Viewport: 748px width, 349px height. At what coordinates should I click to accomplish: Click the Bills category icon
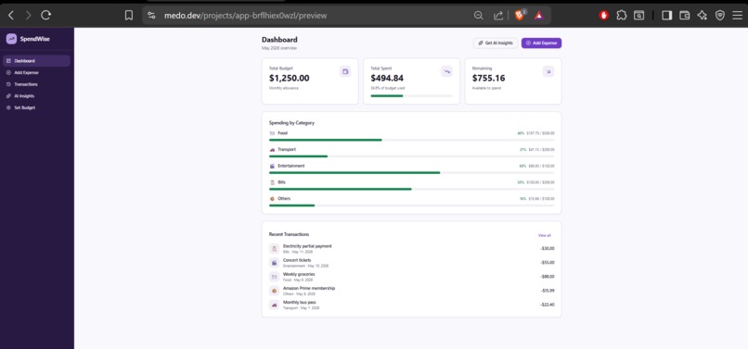(273, 182)
